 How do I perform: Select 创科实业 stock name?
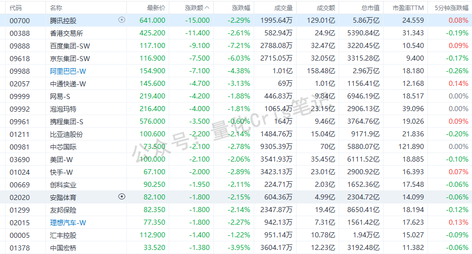(63, 185)
